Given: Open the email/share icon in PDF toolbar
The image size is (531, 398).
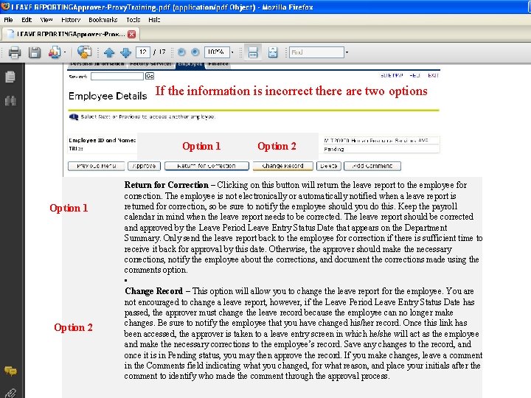Looking at the screenshot, I should point(54,52).
